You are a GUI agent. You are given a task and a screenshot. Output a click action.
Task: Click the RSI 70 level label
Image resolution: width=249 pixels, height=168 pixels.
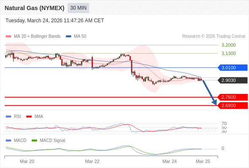coord(224,123)
